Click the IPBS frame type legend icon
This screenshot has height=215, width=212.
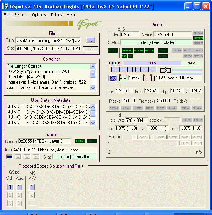click(114, 63)
